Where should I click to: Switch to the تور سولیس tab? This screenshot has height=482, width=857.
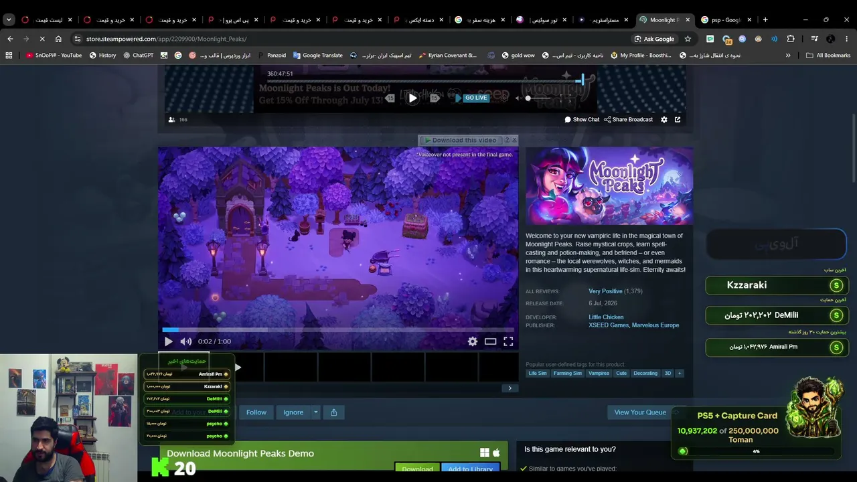coord(544,19)
